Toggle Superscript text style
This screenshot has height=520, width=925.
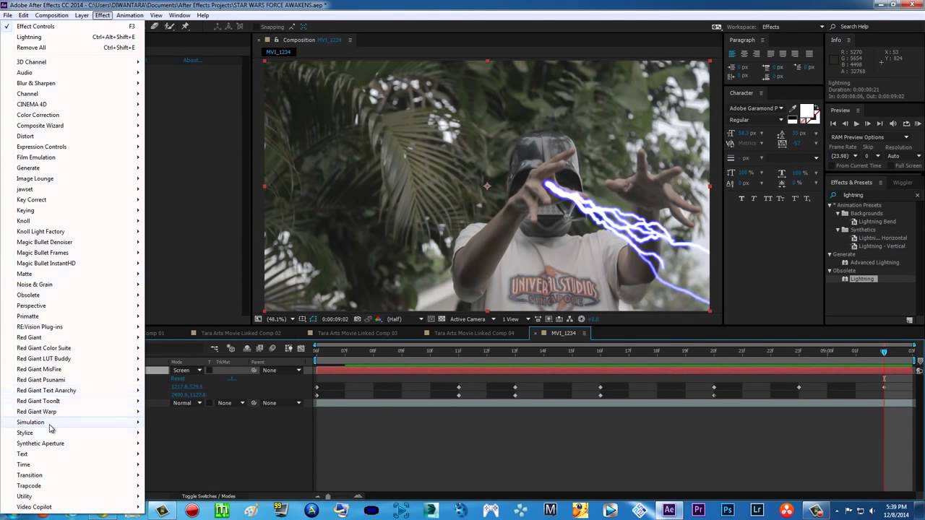[x=794, y=198]
